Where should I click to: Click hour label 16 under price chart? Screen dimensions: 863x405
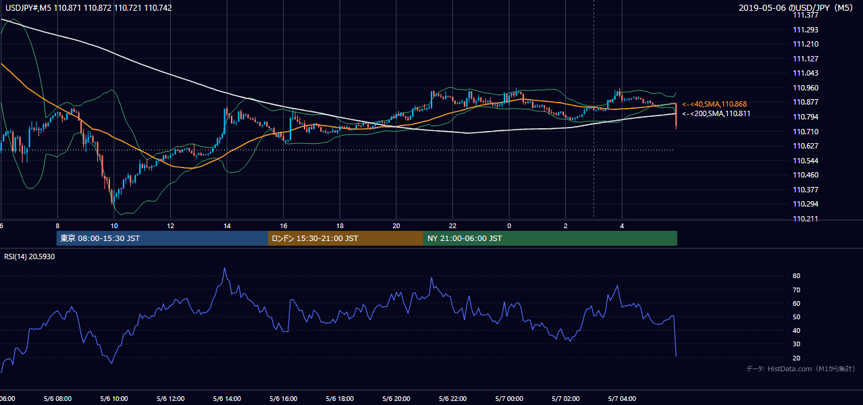284,225
